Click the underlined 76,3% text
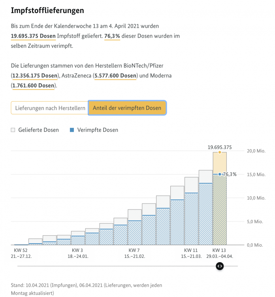This screenshot has width=275, height=297. point(112,36)
